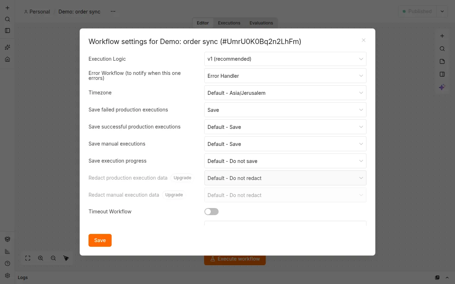Open settings gear icon in left sidebar
This screenshot has height=284, width=455.
coord(7,275)
